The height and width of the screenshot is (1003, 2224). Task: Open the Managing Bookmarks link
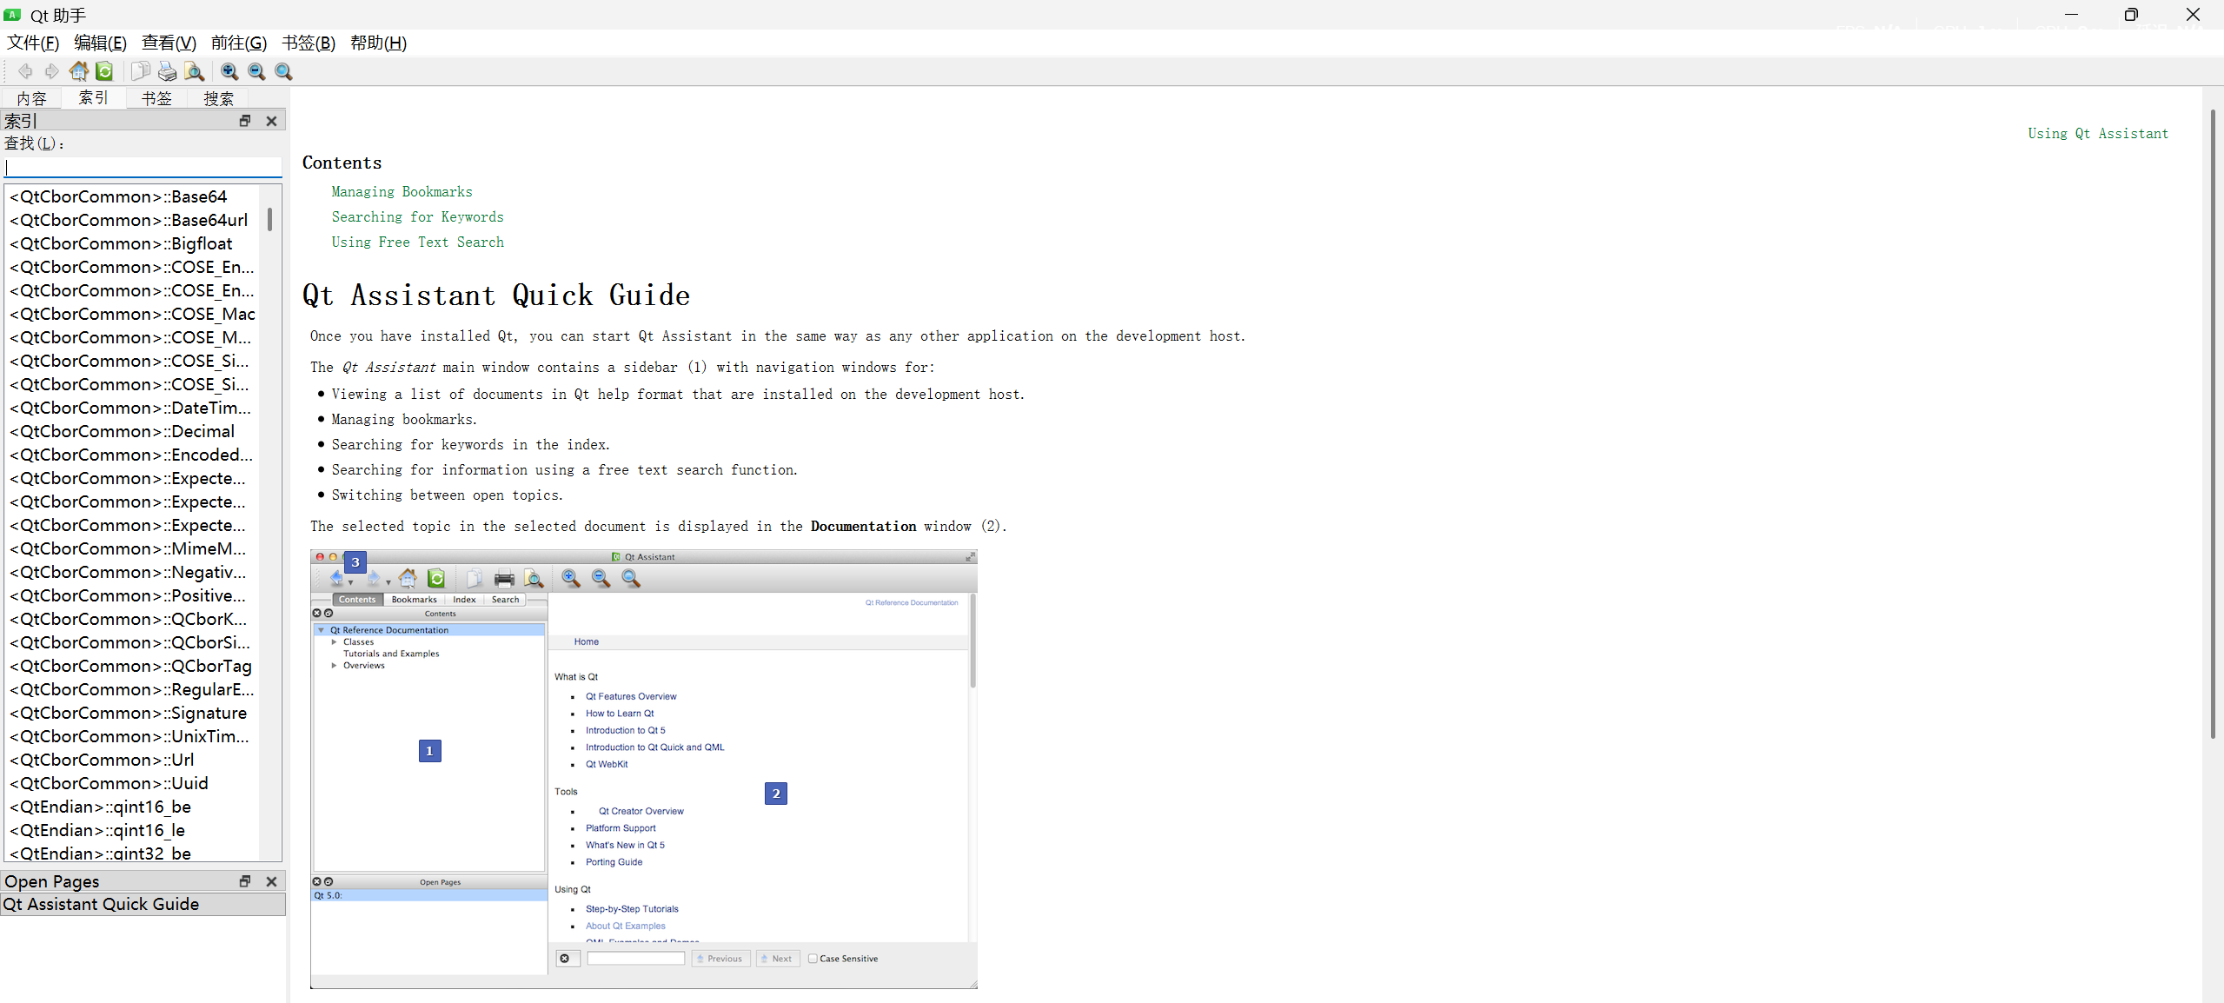402,191
